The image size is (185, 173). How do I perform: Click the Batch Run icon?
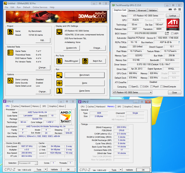click(85, 61)
